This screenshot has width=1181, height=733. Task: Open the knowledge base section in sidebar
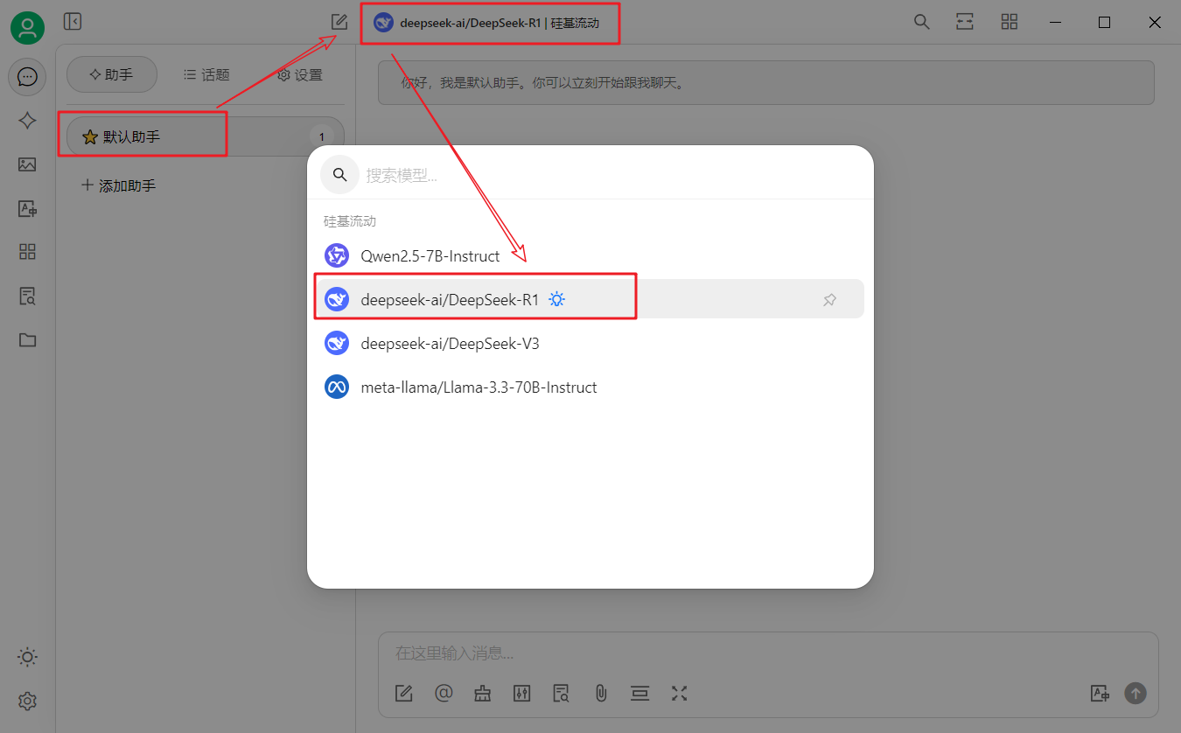pyautogui.click(x=27, y=296)
